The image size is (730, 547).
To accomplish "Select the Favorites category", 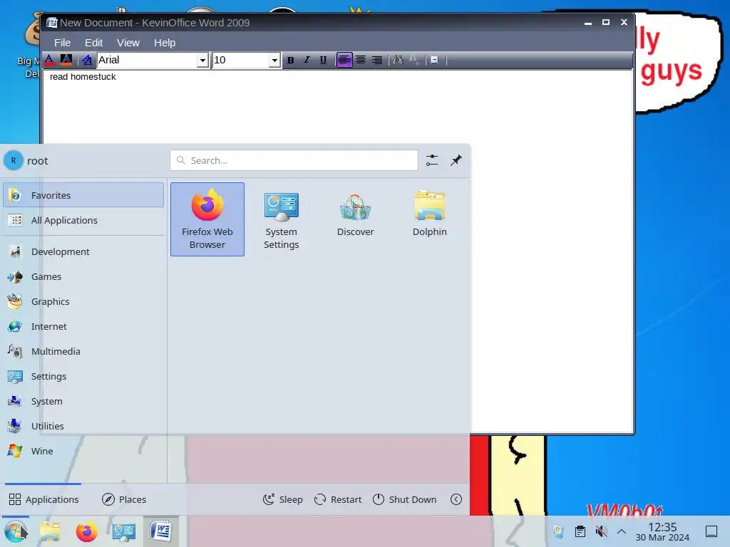I will point(83,195).
